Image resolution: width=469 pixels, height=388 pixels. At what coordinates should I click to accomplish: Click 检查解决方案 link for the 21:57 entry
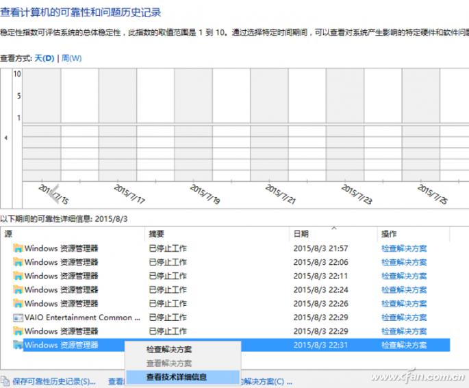click(404, 248)
